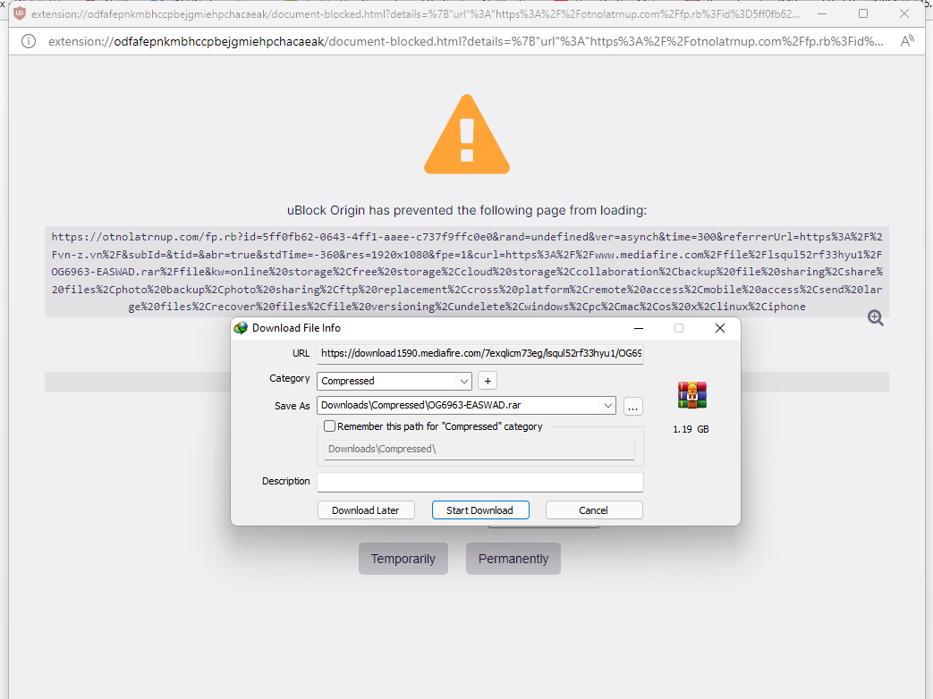This screenshot has width=933, height=699.
Task: Add new category with the plus button
Action: tap(488, 381)
